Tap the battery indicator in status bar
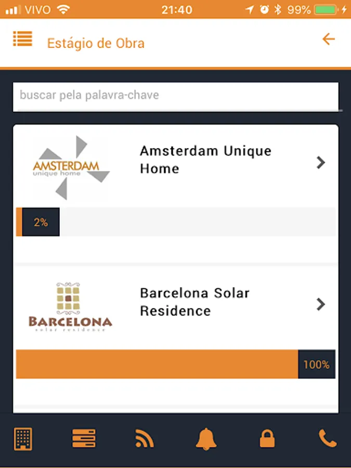 pos(326,9)
